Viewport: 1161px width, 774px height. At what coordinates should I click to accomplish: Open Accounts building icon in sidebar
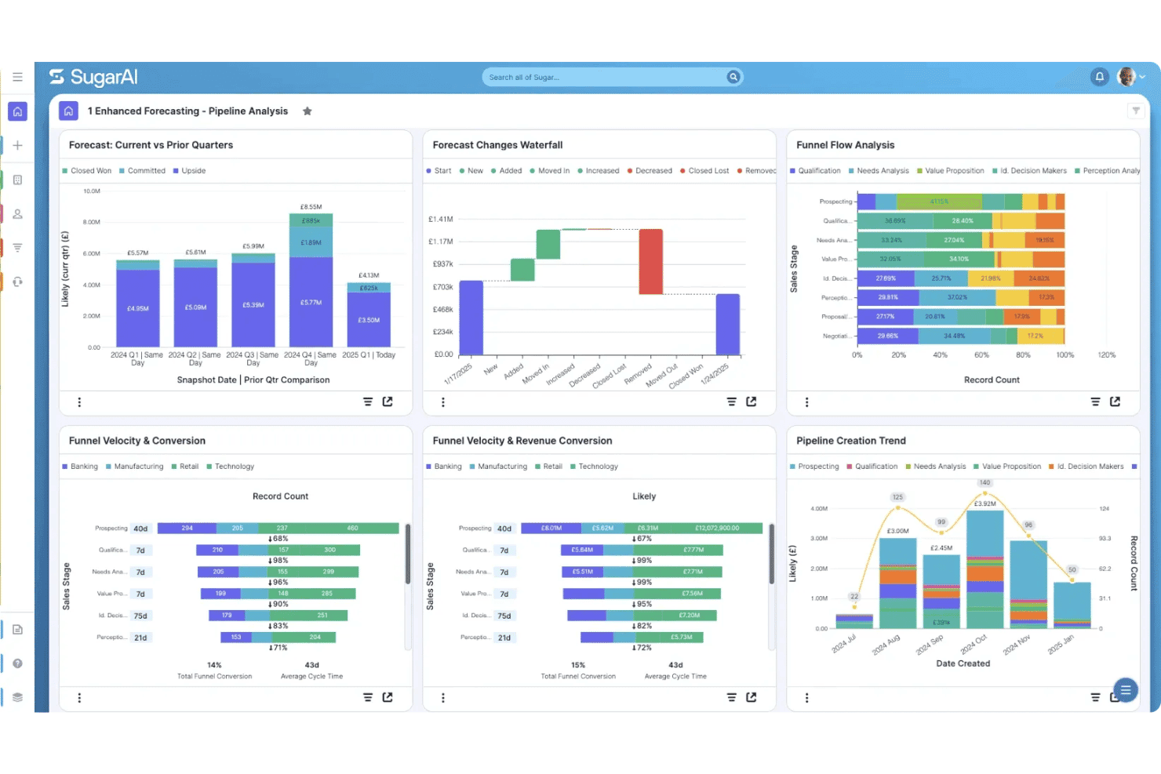pos(17,180)
